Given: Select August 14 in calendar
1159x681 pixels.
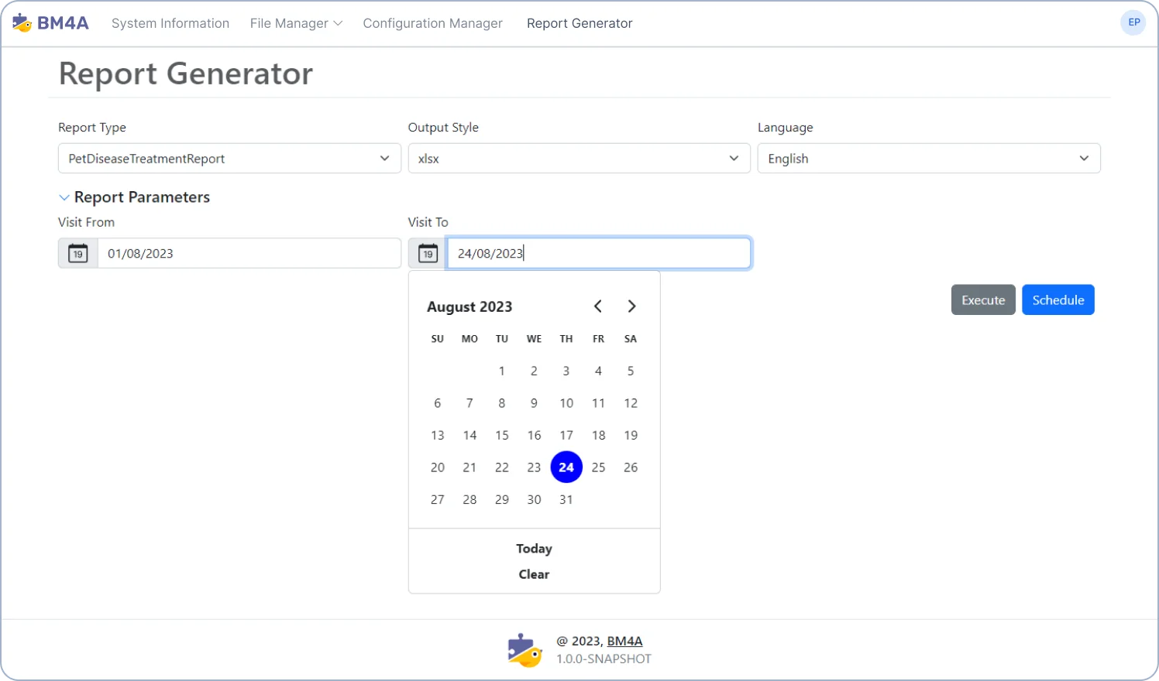Looking at the screenshot, I should pyautogui.click(x=469, y=435).
